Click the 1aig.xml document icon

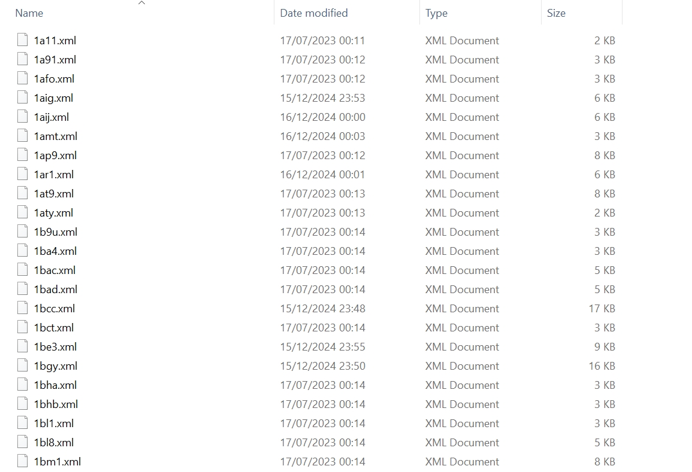pyautogui.click(x=23, y=97)
